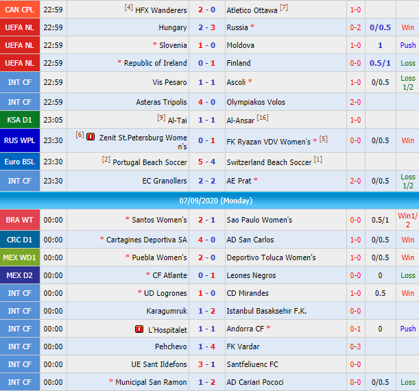The height and width of the screenshot is (391, 419).
Task: Open Olympiakos Volos team link
Action: point(256,102)
